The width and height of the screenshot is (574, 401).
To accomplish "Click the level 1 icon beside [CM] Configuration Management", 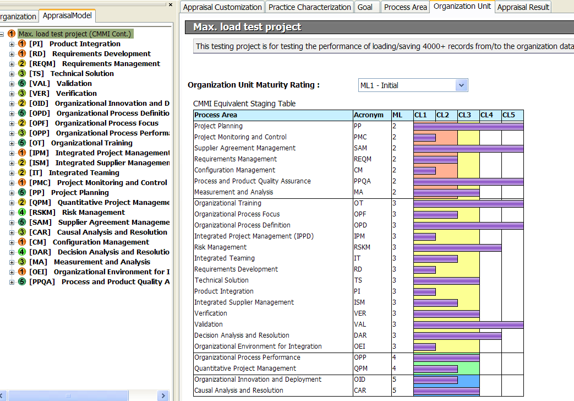I will pyautogui.click(x=22, y=242).
